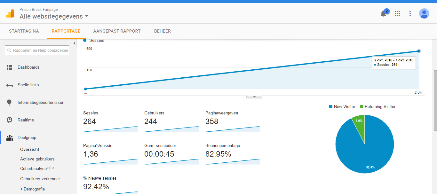The image size is (437, 194).
Task: Open the notifications bell icon
Action: (383, 13)
